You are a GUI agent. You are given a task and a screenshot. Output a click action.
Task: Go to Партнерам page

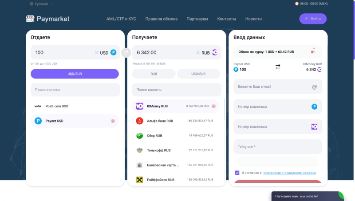(197, 19)
